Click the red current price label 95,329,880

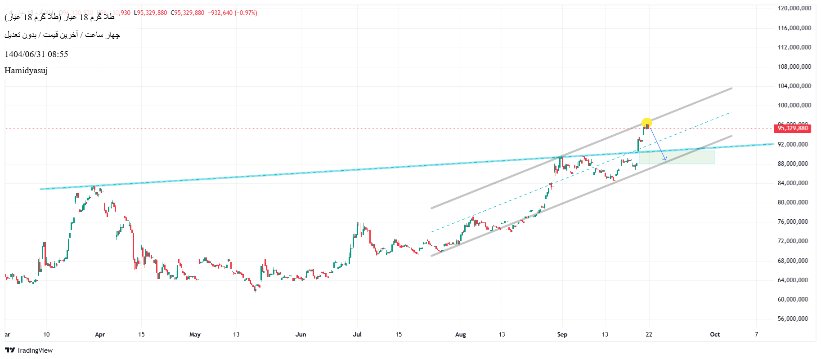point(793,129)
